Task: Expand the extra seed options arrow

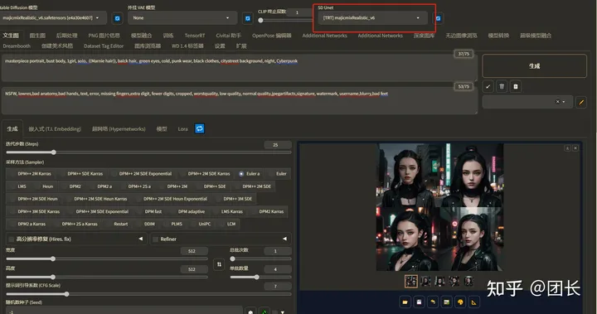Action: tap(283, 312)
